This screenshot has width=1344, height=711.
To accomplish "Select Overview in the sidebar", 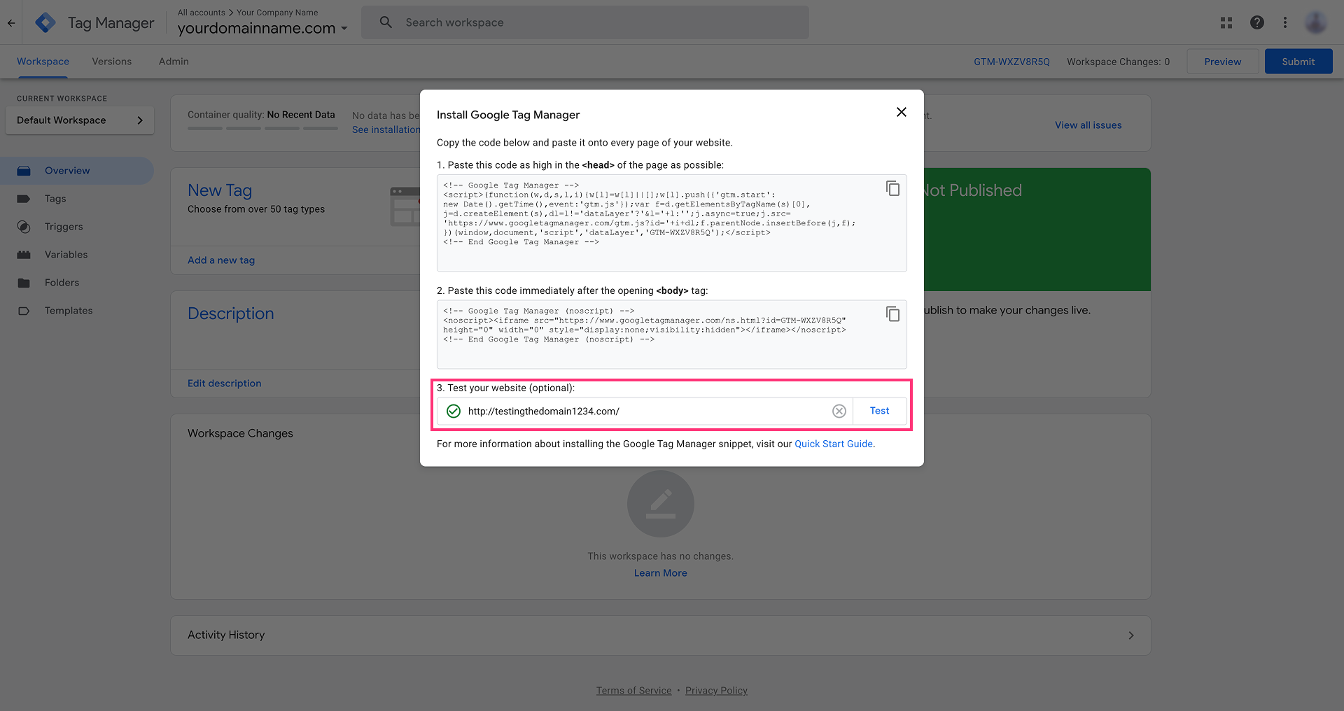I will pyautogui.click(x=77, y=171).
